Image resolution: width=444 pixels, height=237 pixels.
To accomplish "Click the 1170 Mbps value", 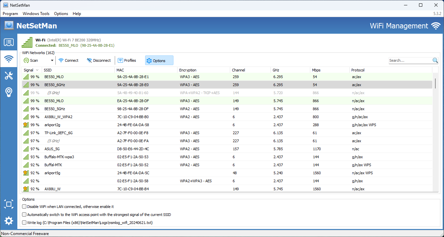I will pyautogui.click(x=317, y=149).
